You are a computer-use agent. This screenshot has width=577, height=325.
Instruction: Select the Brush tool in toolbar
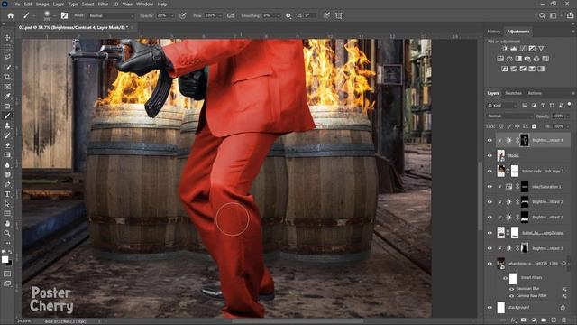pyautogui.click(x=7, y=116)
